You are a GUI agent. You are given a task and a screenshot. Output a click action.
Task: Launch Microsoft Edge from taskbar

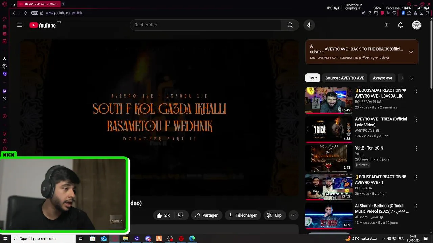pyautogui.click(x=192, y=239)
